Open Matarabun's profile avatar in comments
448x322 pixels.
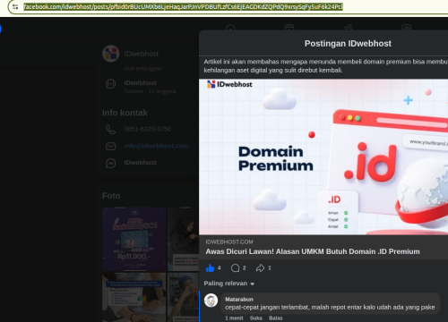coord(211,301)
